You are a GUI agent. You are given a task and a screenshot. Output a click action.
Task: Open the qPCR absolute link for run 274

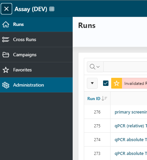(x=131, y=140)
